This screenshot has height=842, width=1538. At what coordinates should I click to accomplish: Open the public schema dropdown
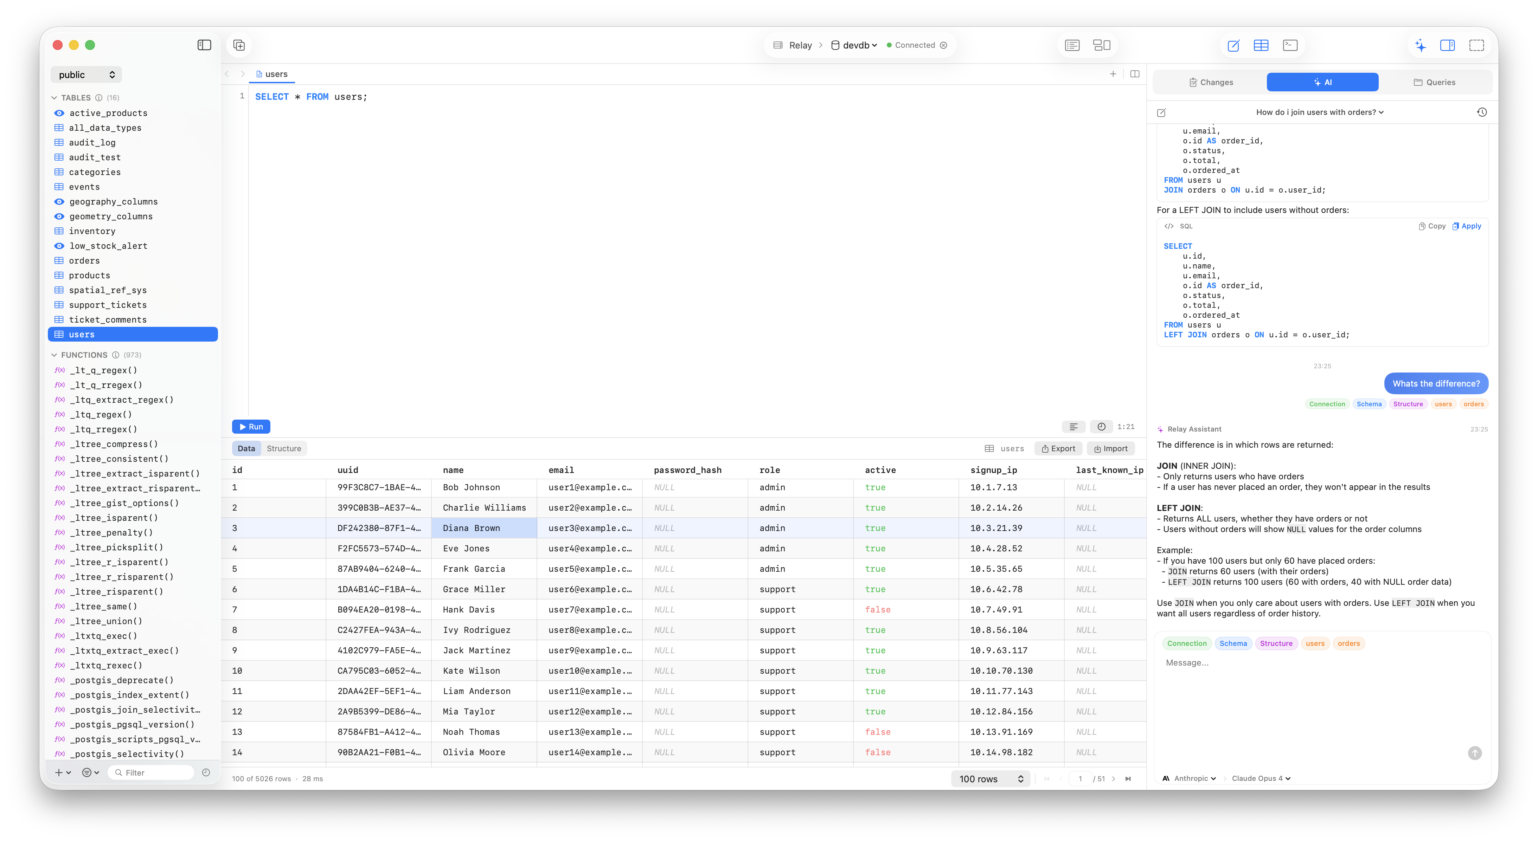tap(86, 74)
